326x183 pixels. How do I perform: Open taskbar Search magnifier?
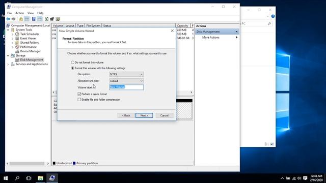17,178
